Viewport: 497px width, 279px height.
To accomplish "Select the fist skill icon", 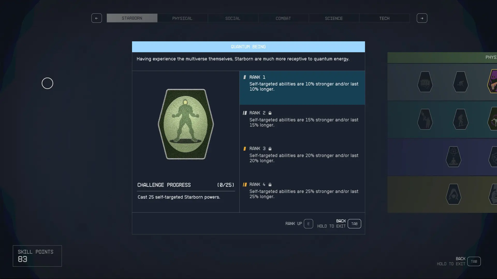I will click(x=425, y=82).
